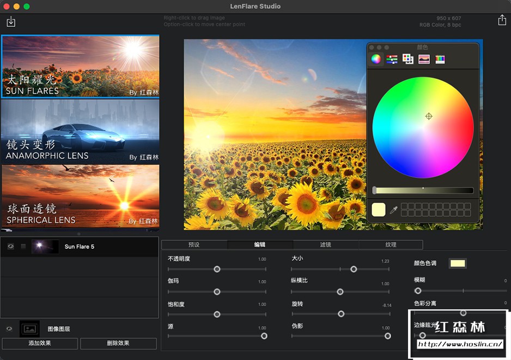511x360 pixels.
Task: Click the 添加效果 button
Action: 40,343
